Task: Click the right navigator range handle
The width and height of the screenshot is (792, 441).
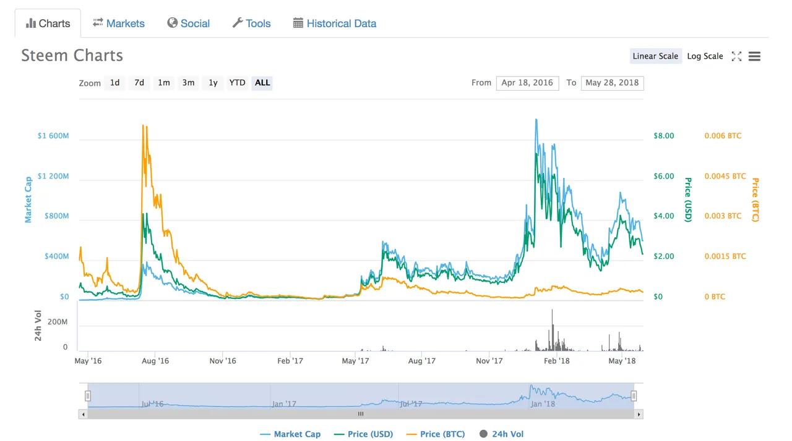Action: click(634, 396)
